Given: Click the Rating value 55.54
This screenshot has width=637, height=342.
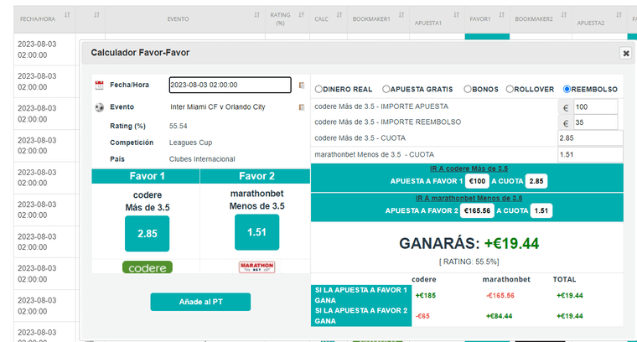Looking at the screenshot, I should point(178,127).
